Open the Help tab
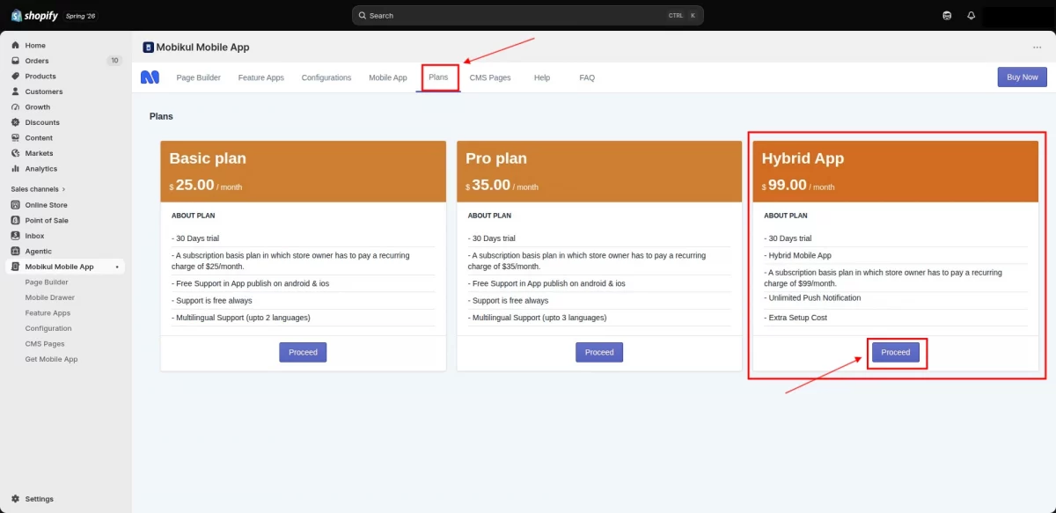This screenshot has height=513, width=1056. pyautogui.click(x=542, y=77)
